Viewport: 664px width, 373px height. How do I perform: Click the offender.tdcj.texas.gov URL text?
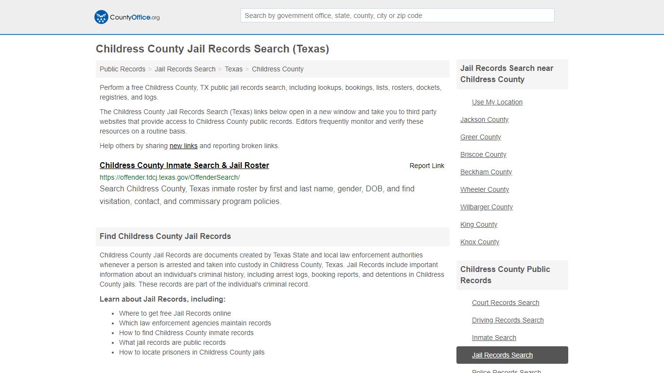pyautogui.click(x=170, y=177)
